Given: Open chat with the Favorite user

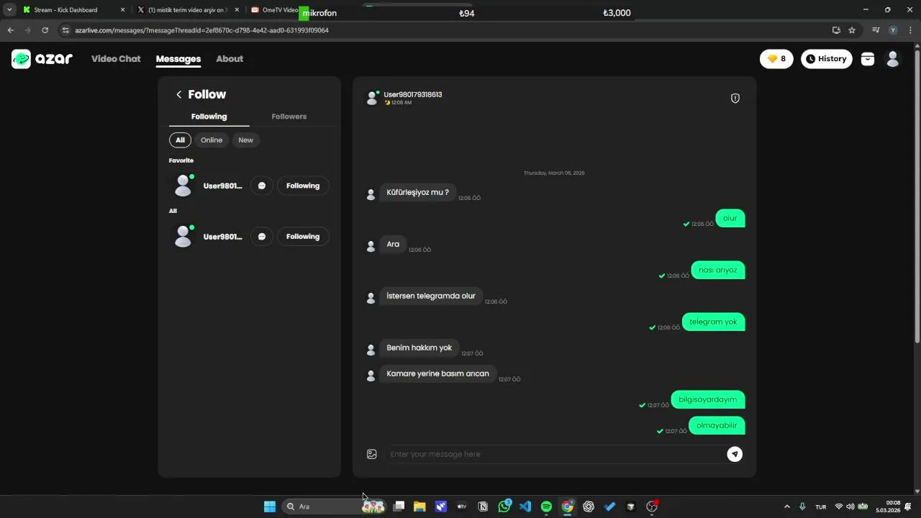Looking at the screenshot, I should (x=262, y=186).
